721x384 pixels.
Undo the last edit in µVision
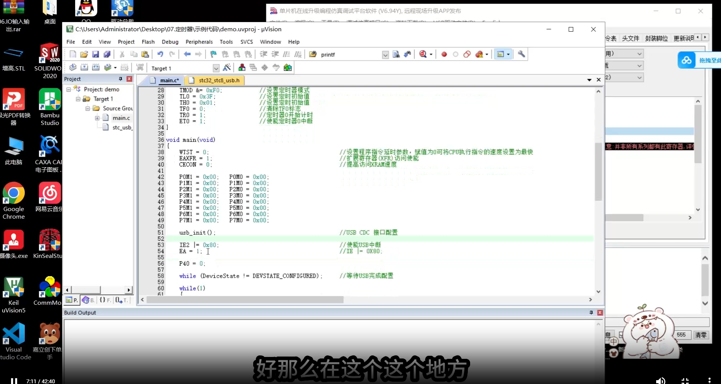(x=161, y=54)
